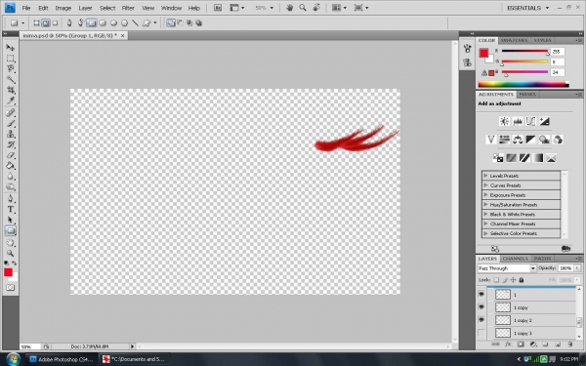Toggle lock position
The height and width of the screenshot is (366, 586).
coord(513,280)
